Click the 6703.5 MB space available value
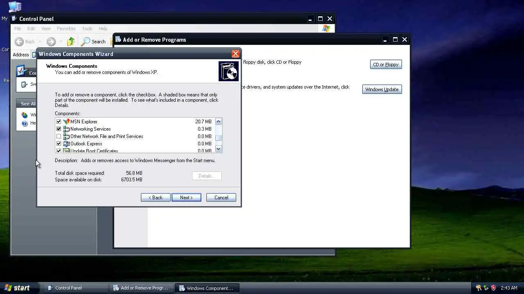The width and height of the screenshot is (524, 294). tap(132, 180)
